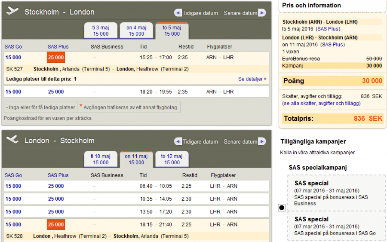Click the left arrow for Tidigare datum on London - Stockholm
The image size is (387, 242).
(x=178, y=141)
